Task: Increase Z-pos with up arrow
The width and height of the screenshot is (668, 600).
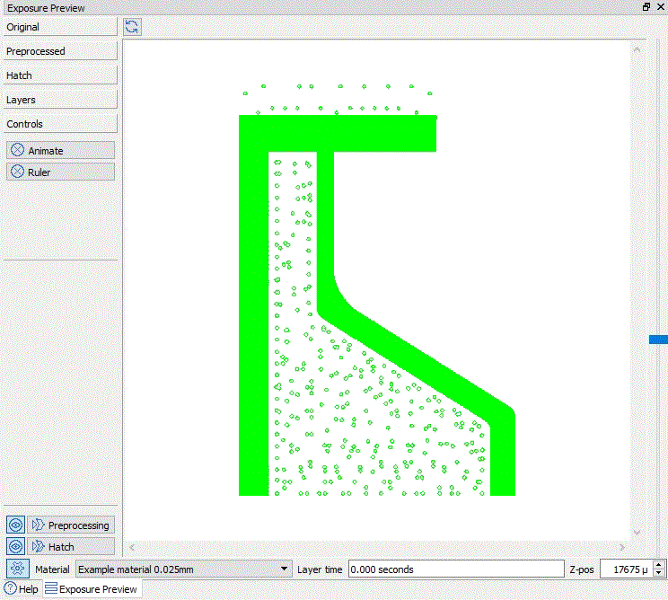Action: (659, 565)
